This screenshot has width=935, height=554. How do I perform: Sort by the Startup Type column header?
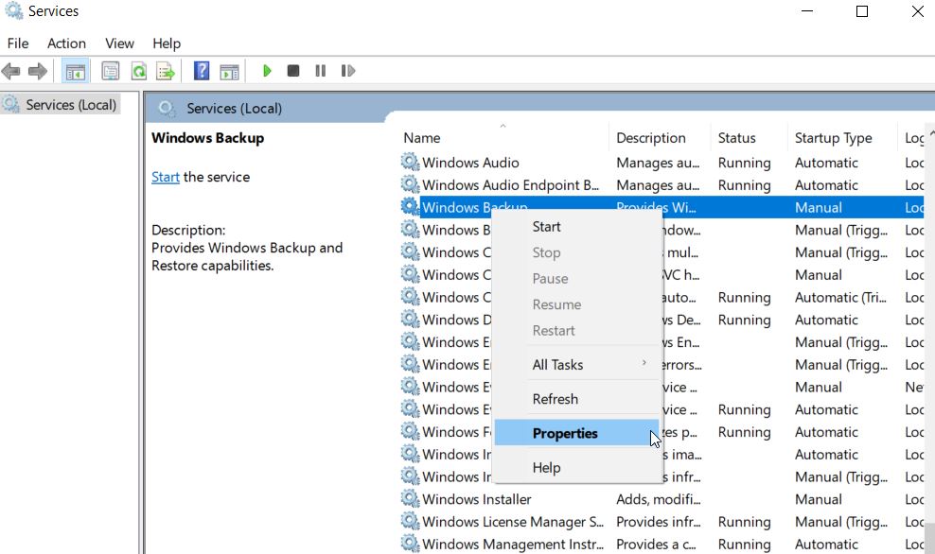(842, 138)
